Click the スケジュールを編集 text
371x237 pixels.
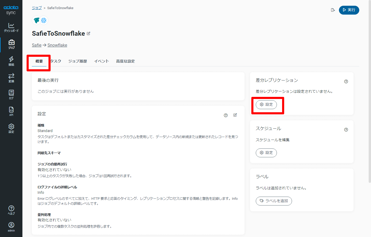tap(273, 140)
